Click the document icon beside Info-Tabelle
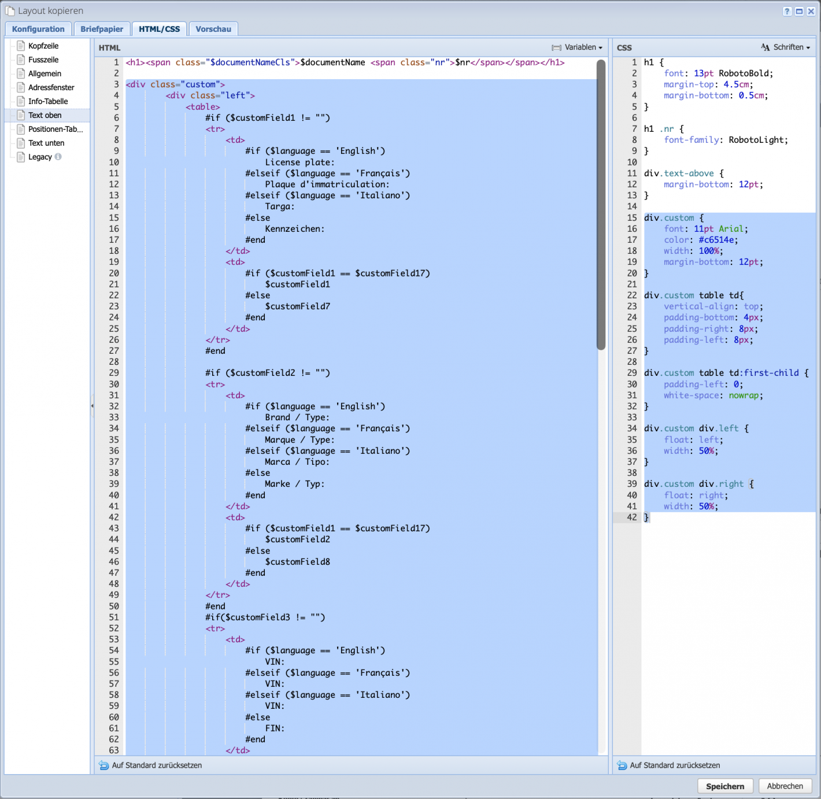The height and width of the screenshot is (799, 821). [x=21, y=101]
